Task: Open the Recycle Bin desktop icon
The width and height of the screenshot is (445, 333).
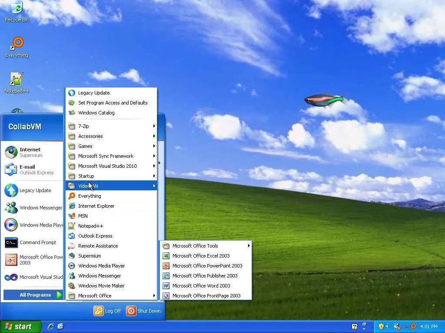Action: (17, 12)
